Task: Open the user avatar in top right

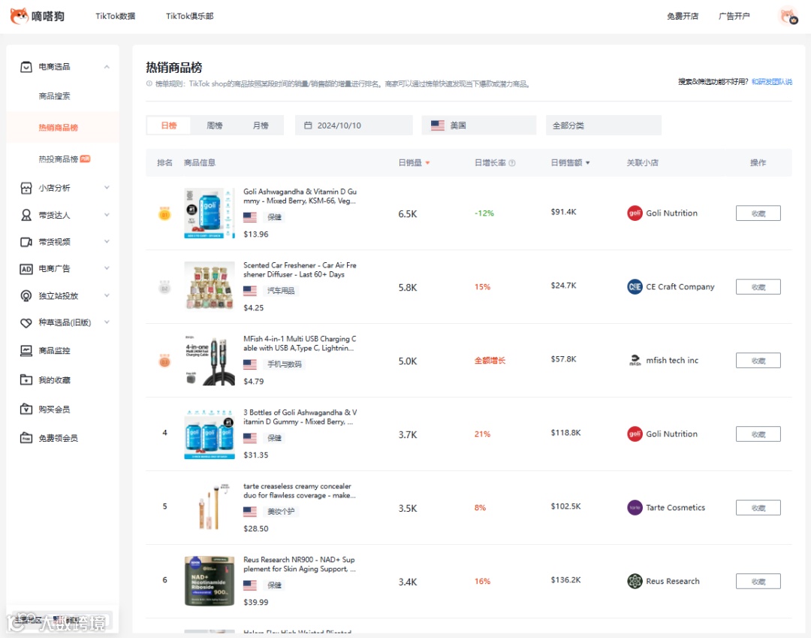Action: (x=788, y=16)
